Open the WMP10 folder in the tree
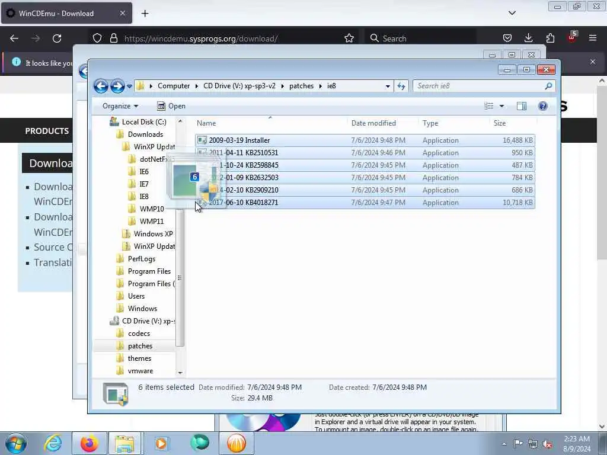The width and height of the screenshot is (607, 455). pyautogui.click(x=152, y=209)
